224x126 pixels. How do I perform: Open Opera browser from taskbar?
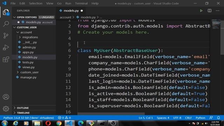click(48, 123)
